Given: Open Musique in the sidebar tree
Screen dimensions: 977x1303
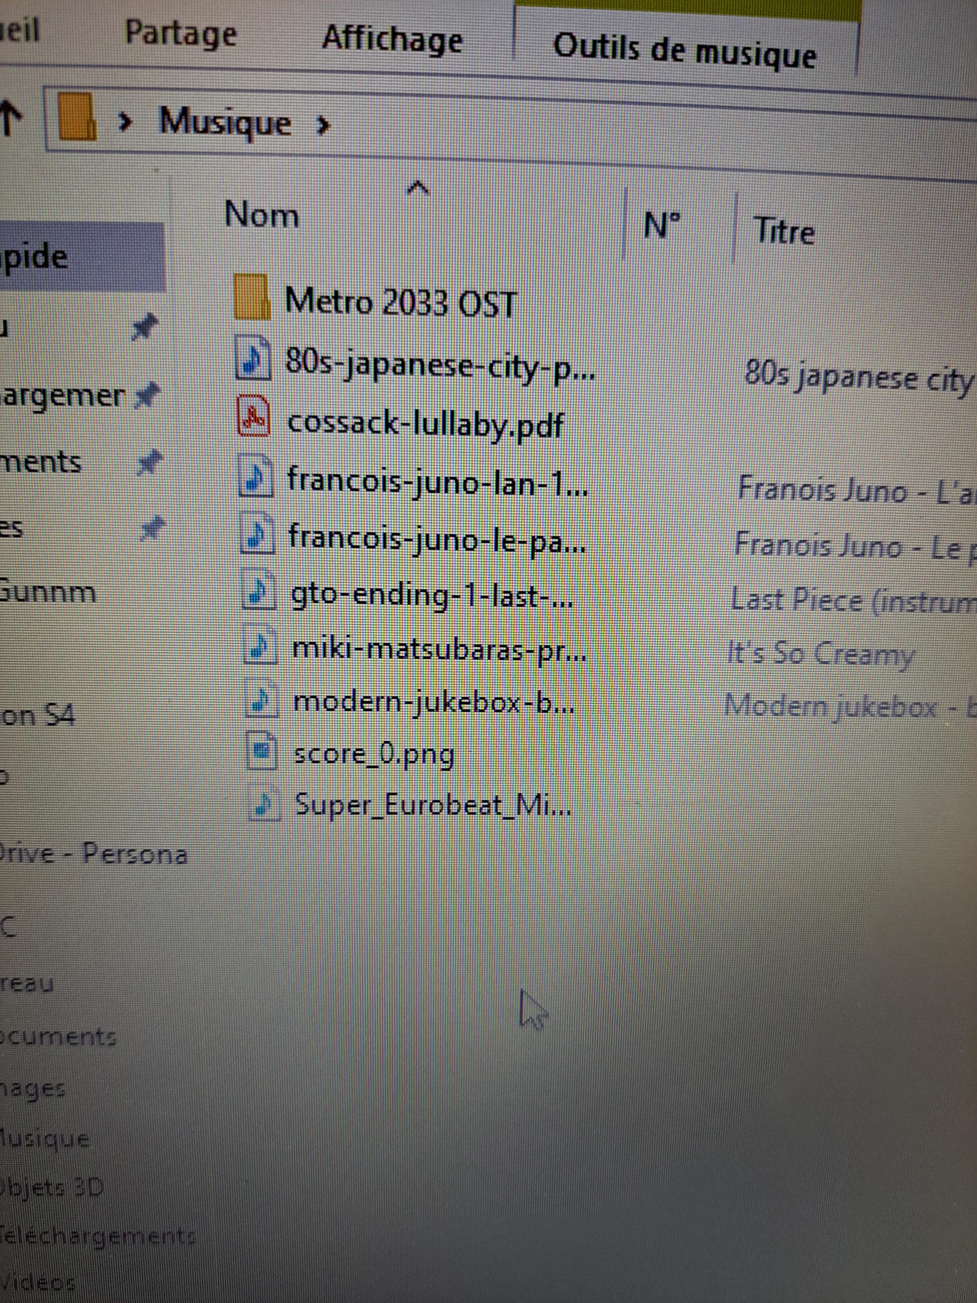Looking at the screenshot, I should 45,1139.
